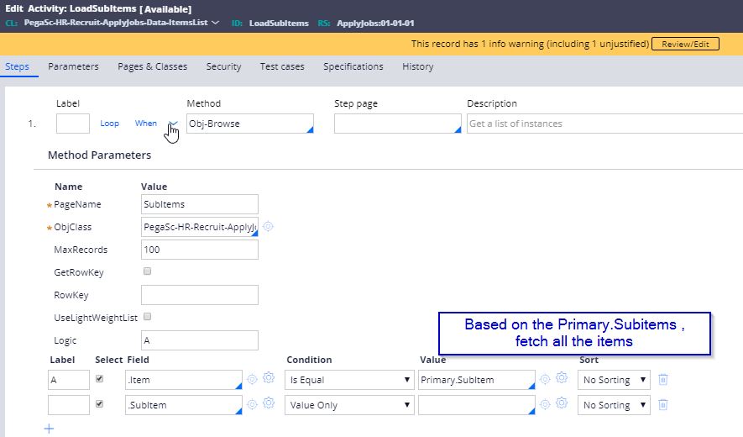Uncheck Select for the .Item row
743x437 pixels.
pyautogui.click(x=100, y=379)
